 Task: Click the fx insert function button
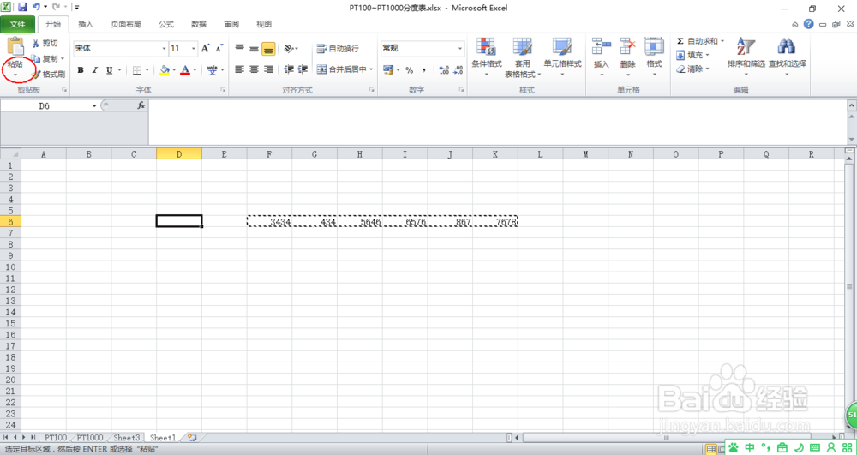click(x=141, y=105)
